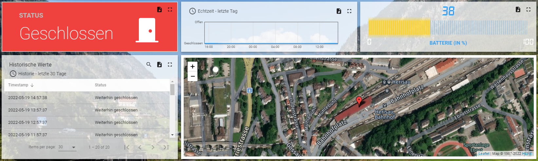Zoom in on the map
Viewport: 538px width, 161px height.
(193, 66)
